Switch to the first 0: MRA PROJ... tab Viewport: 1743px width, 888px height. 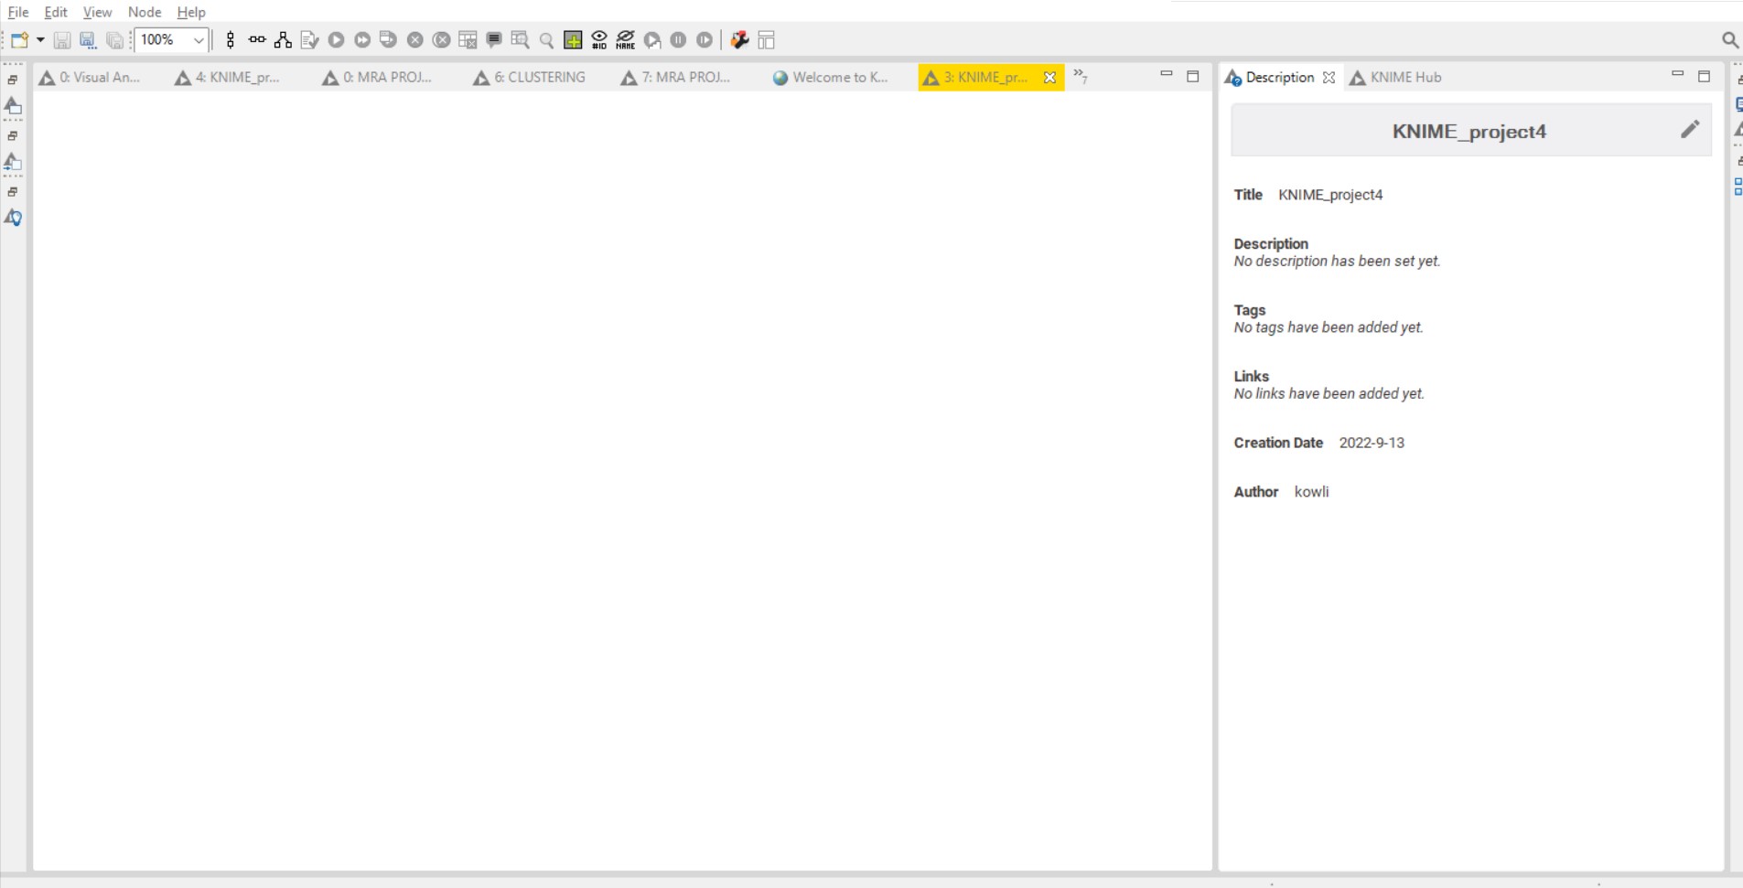(377, 78)
